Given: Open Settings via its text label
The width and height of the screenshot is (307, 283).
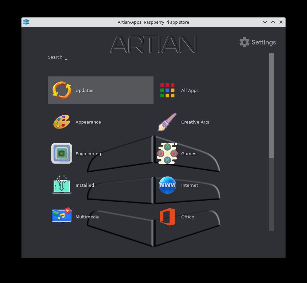Looking at the screenshot, I should tap(263, 42).
